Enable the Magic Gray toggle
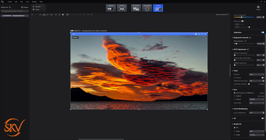Viewport: 266px width, 140px height. (x=243, y=21)
